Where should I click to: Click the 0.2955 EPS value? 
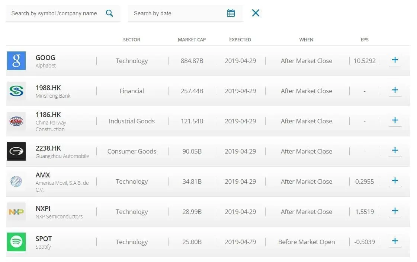[x=364, y=181]
